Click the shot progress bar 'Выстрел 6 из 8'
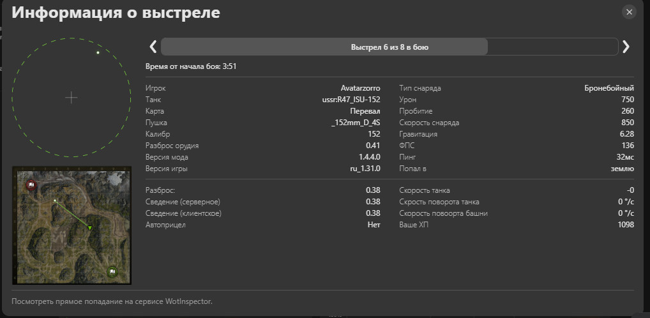The height and width of the screenshot is (318, 650). click(389, 47)
